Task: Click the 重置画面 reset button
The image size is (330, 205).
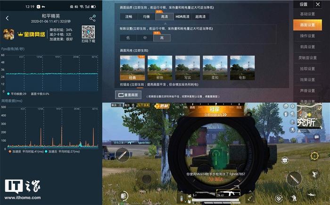Action: pyautogui.click(x=128, y=95)
